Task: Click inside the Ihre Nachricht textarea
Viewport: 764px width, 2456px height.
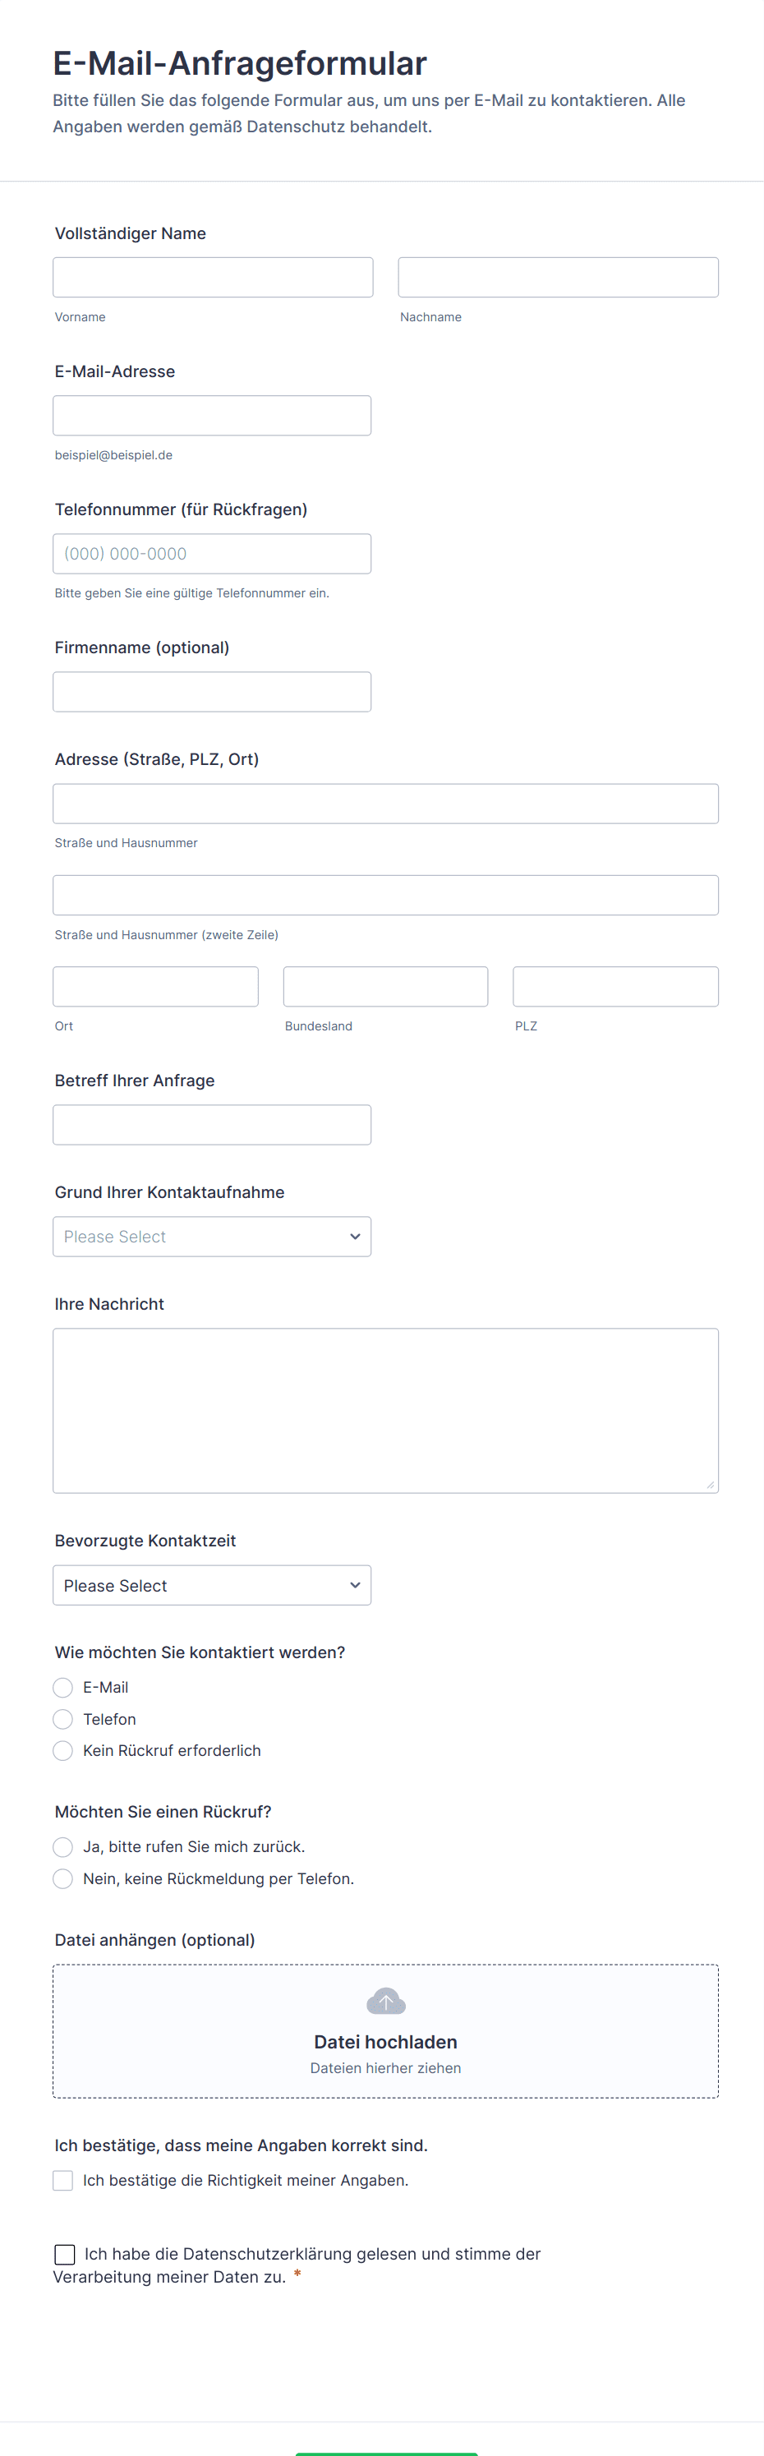Action: coord(385,1410)
